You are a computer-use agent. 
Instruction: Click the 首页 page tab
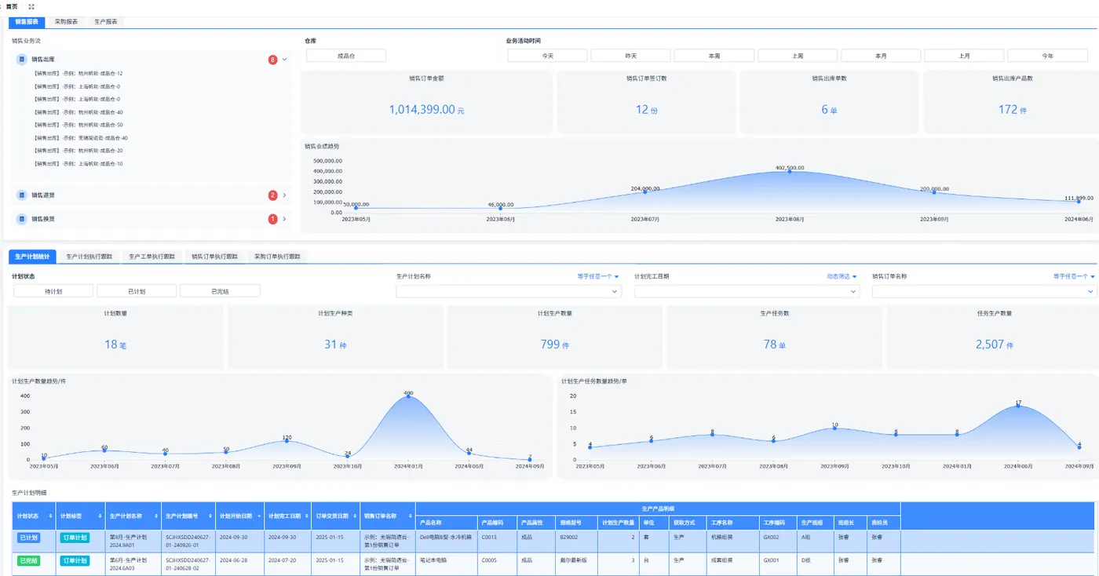tap(12, 6)
